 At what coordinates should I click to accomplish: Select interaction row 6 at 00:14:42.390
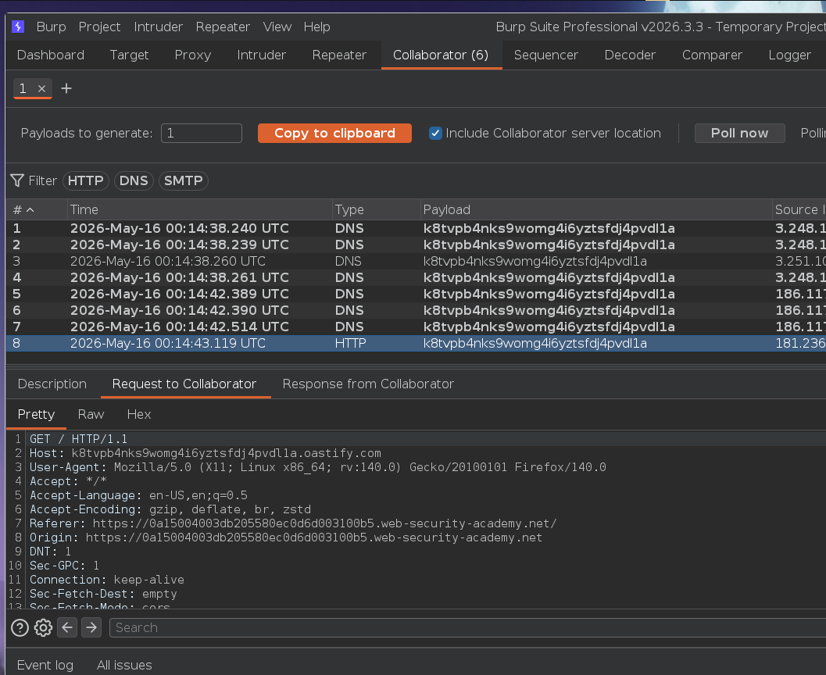point(416,310)
